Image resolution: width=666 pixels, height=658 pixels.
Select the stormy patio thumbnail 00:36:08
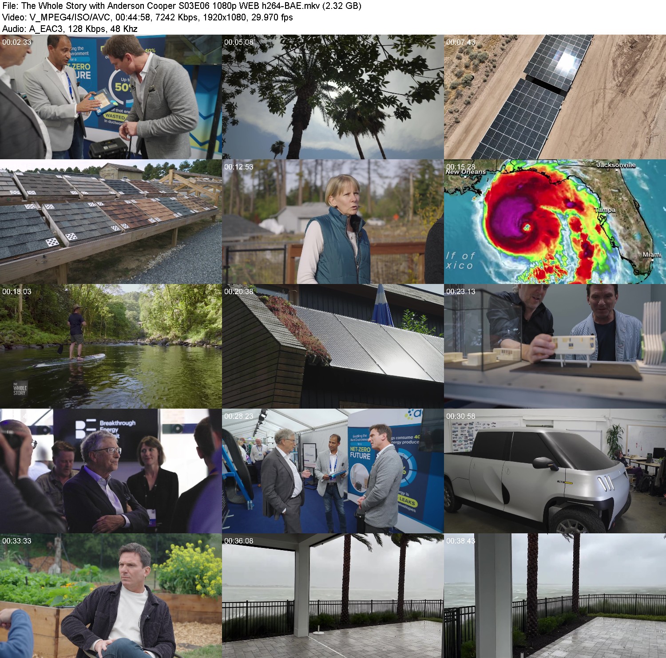pyautogui.click(x=333, y=595)
